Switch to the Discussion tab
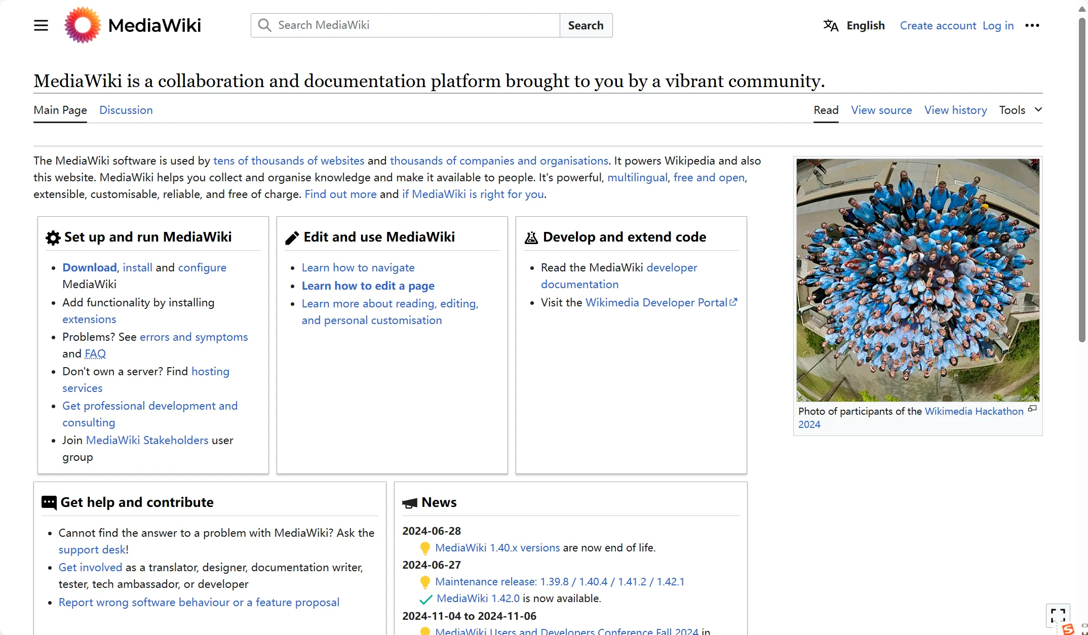Screen dimensions: 1088x635 pos(126,109)
